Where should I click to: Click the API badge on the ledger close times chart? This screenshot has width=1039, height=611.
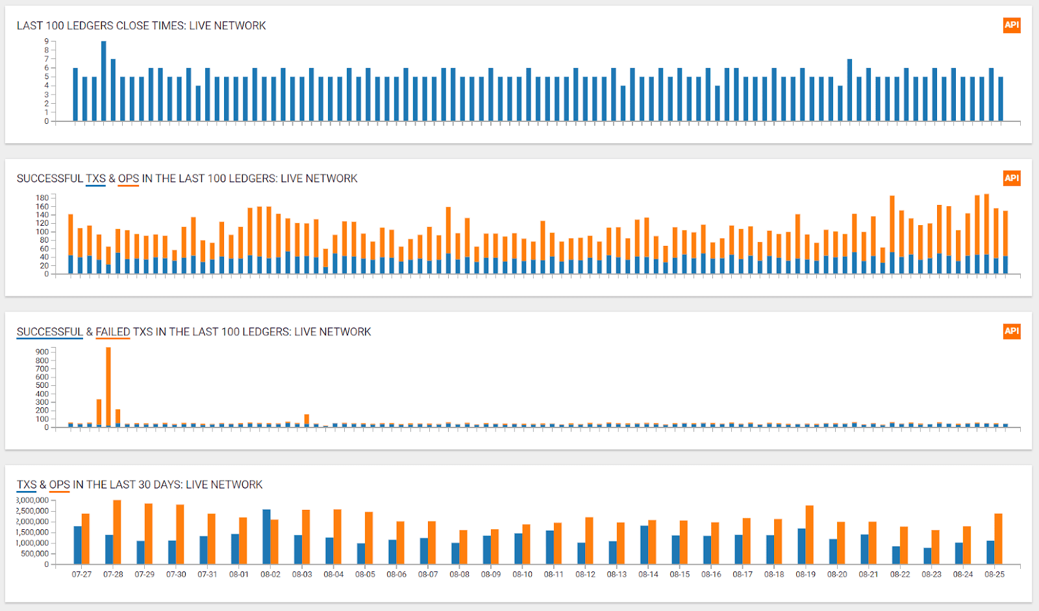[1011, 26]
